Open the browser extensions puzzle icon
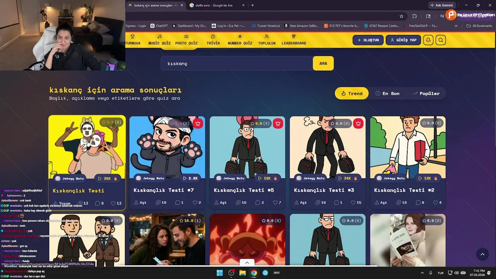 coord(415,16)
